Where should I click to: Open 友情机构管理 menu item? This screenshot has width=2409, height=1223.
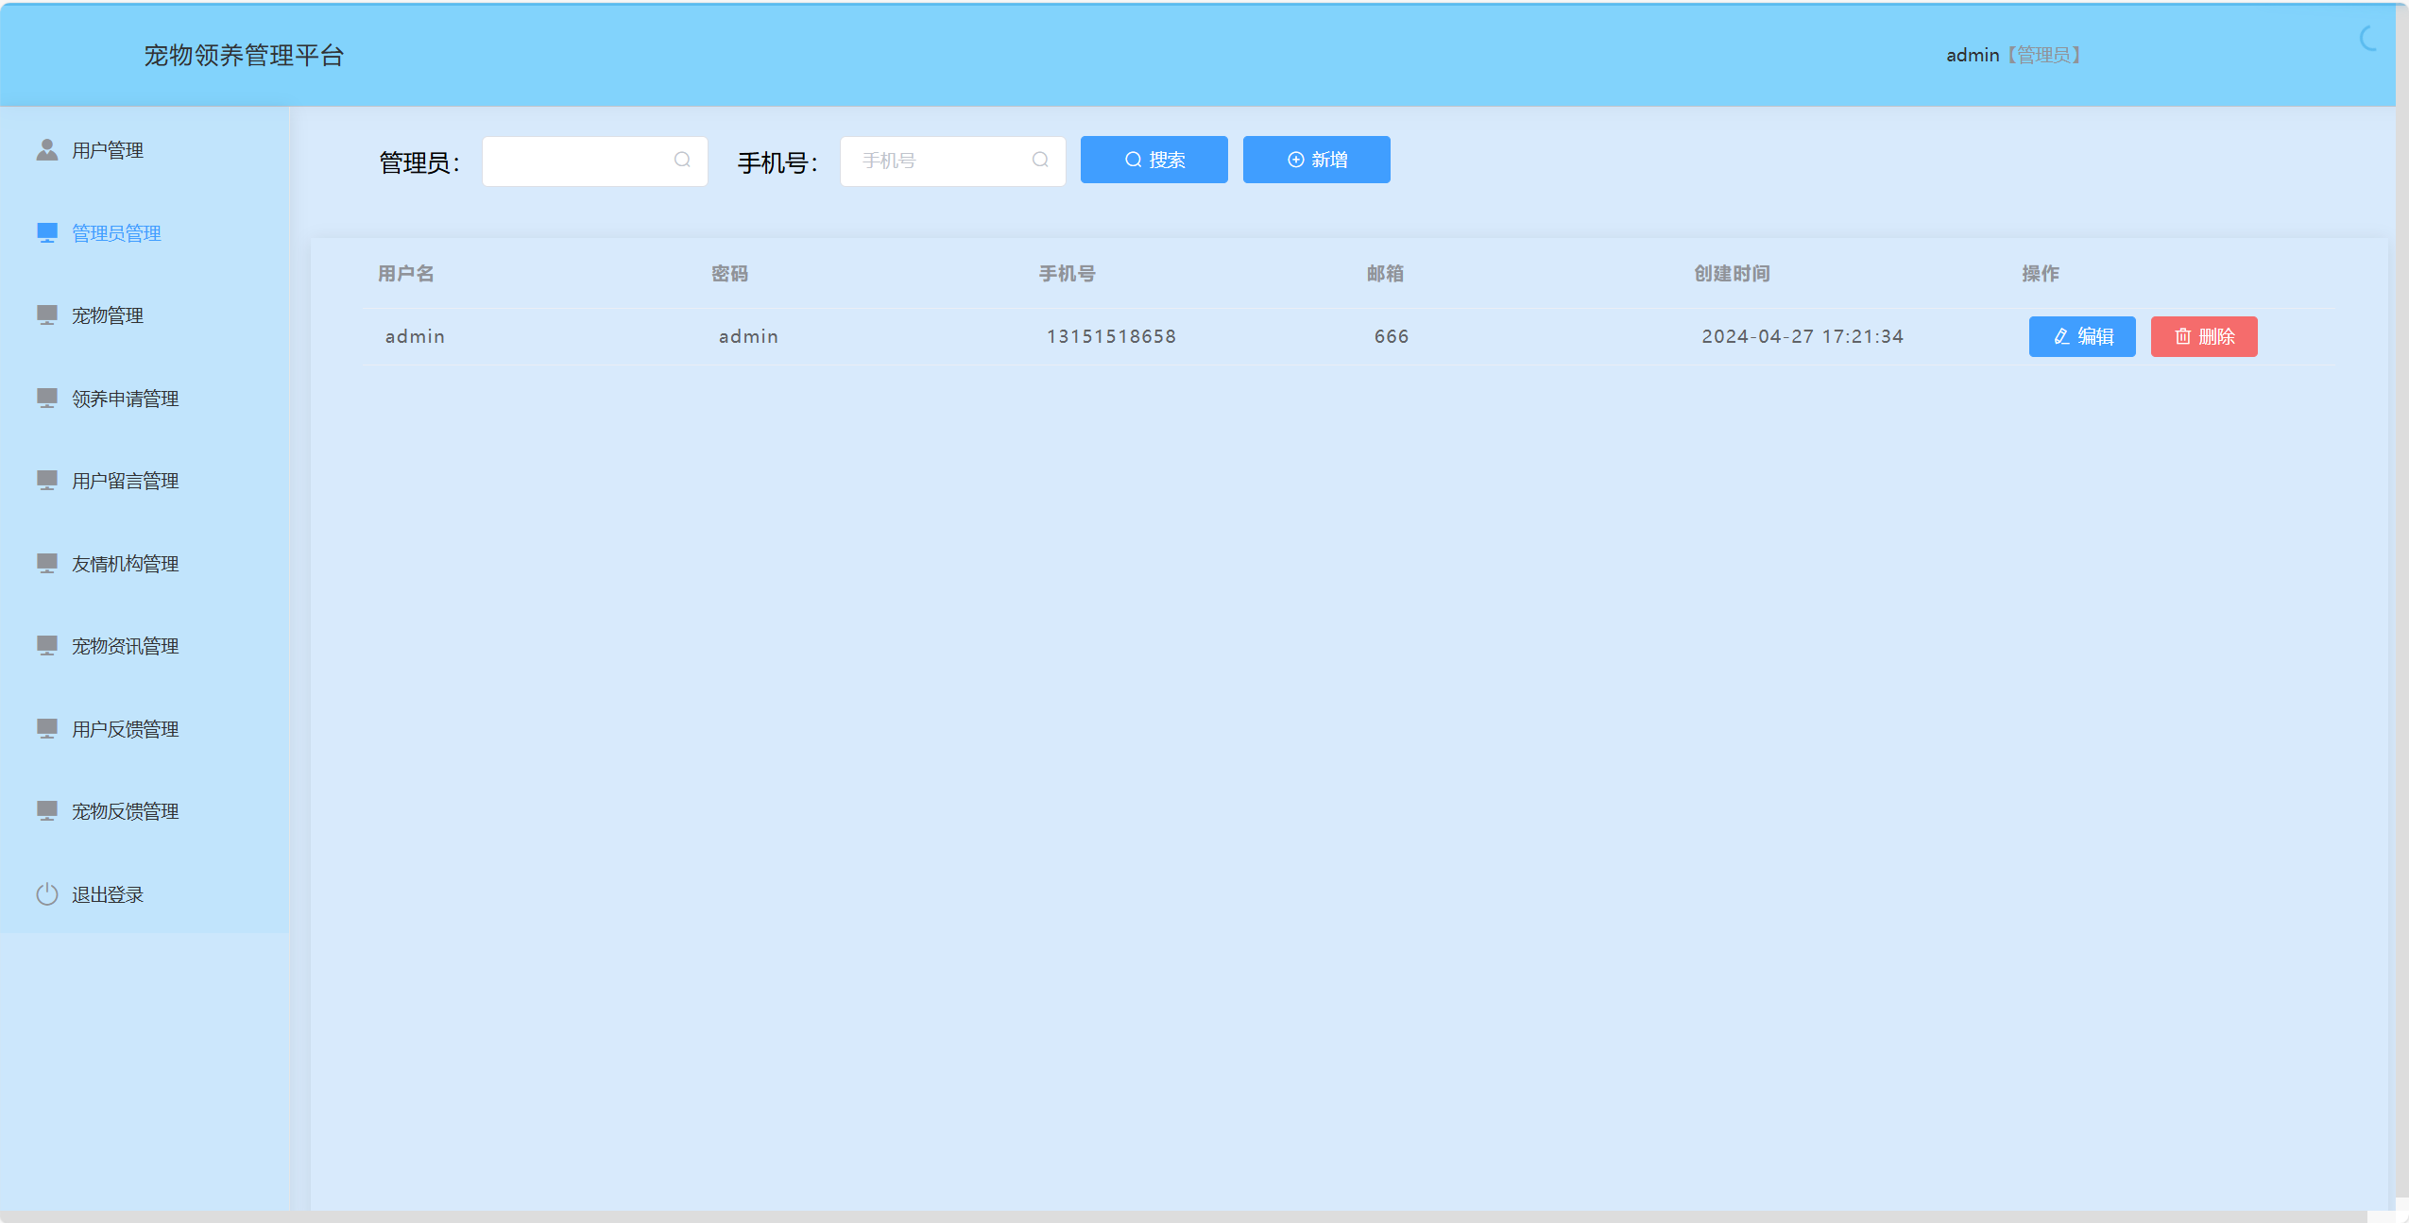125,564
